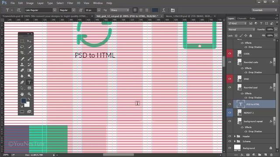Select the Zoom tool

pos(29,94)
